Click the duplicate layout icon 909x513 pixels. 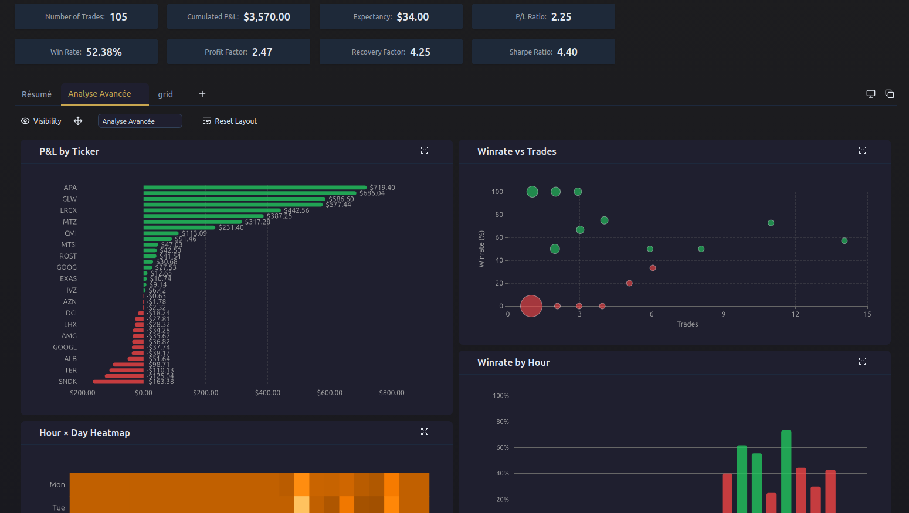click(890, 94)
